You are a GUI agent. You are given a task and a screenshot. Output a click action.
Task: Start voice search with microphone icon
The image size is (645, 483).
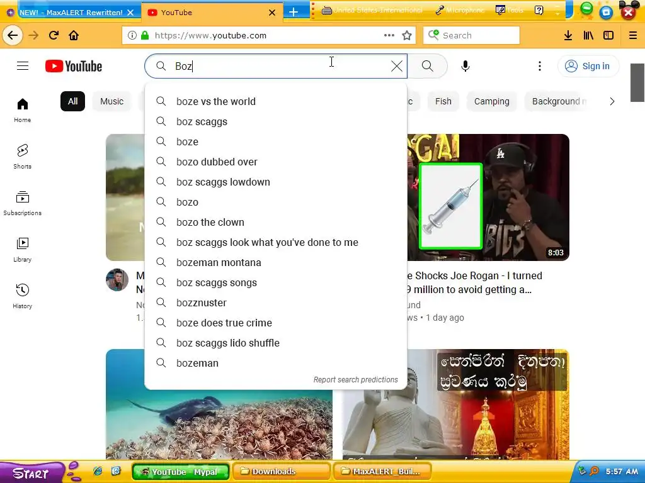(465, 65)
